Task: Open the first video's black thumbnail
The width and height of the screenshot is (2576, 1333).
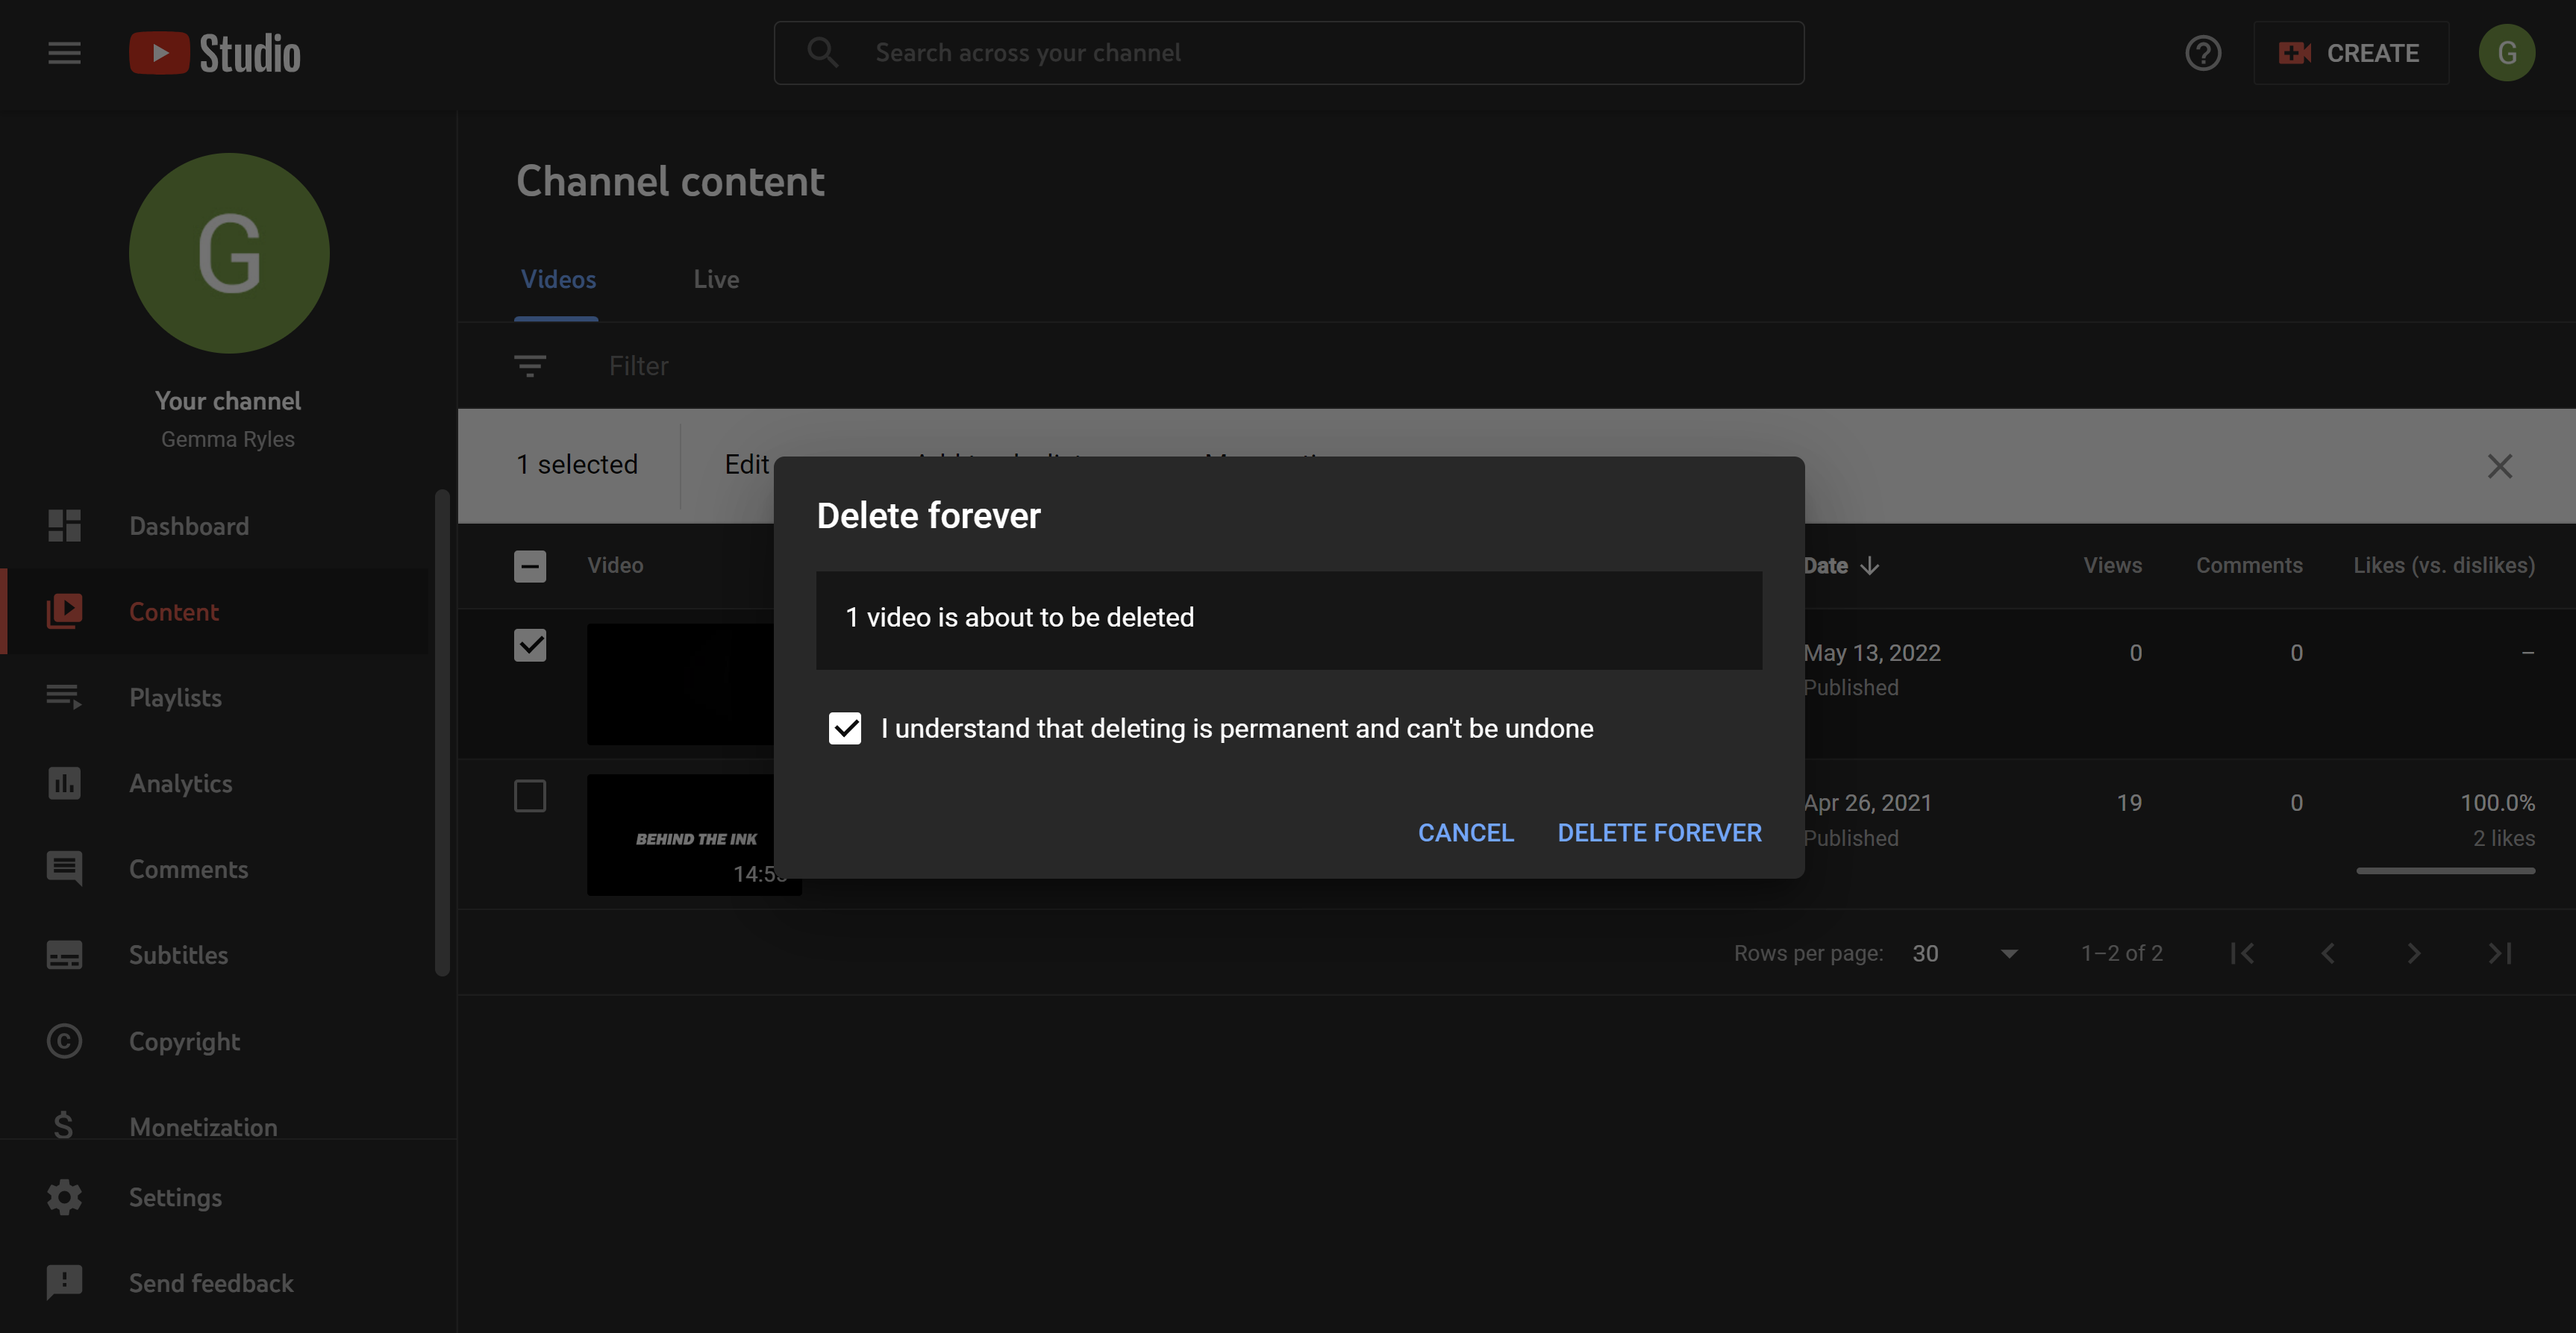Action: coord(680,685)
